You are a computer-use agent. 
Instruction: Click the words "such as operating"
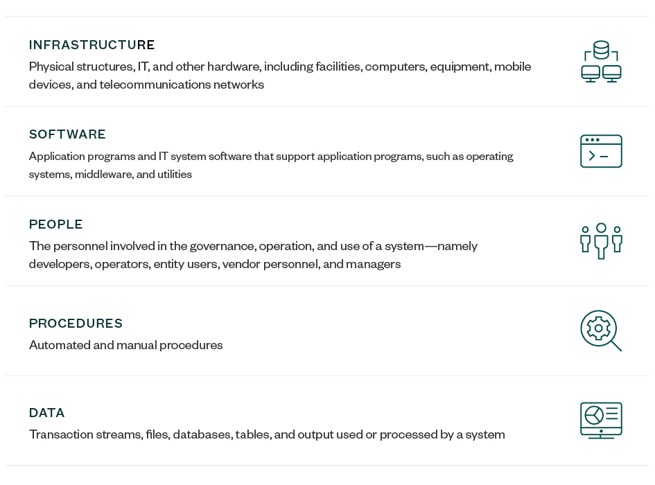tap(470, 156)
